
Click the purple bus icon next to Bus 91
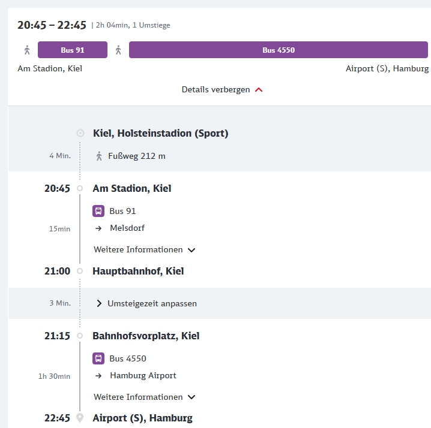pyautogui.click(x=98, y=211)
